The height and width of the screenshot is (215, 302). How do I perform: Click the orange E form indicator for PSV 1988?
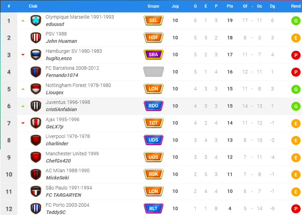tap(296, 38)
